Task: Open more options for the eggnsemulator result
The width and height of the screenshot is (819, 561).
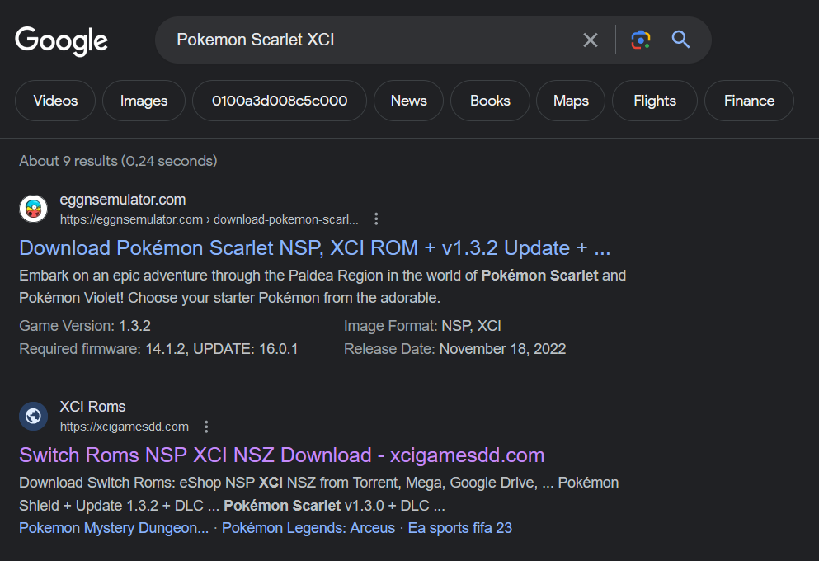Action: [376, 219]
